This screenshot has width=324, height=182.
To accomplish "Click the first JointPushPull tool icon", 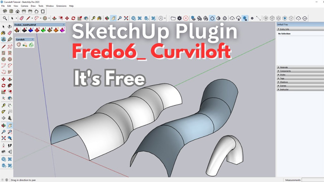I will (17, 30).
